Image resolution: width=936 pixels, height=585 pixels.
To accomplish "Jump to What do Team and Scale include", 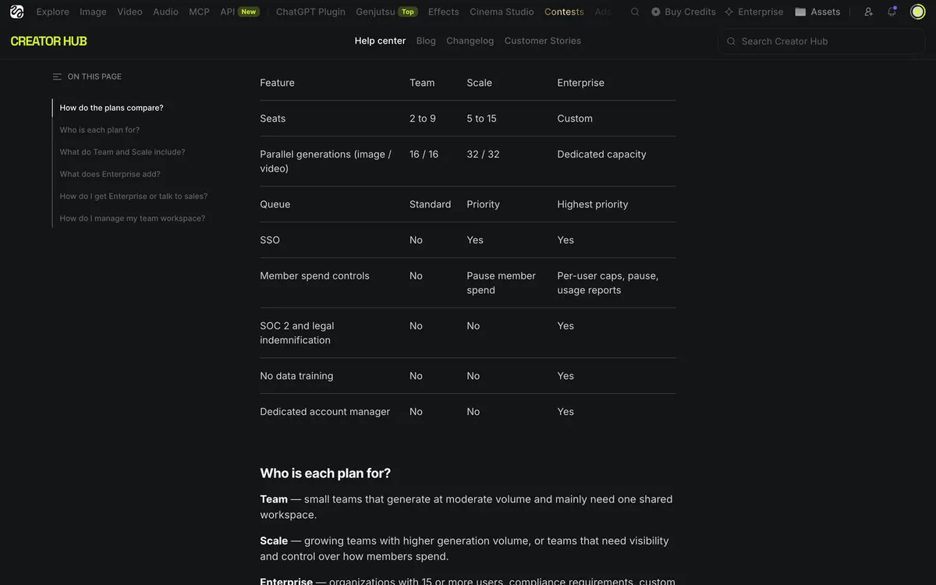I will coord(122,152).
